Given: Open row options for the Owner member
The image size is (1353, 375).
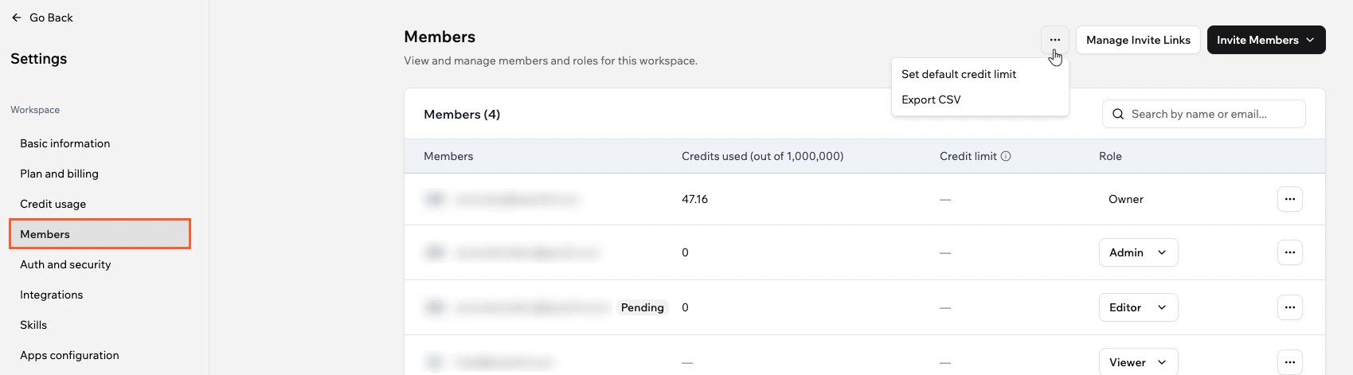Looking at the screenshot, I should point(1289,199).
